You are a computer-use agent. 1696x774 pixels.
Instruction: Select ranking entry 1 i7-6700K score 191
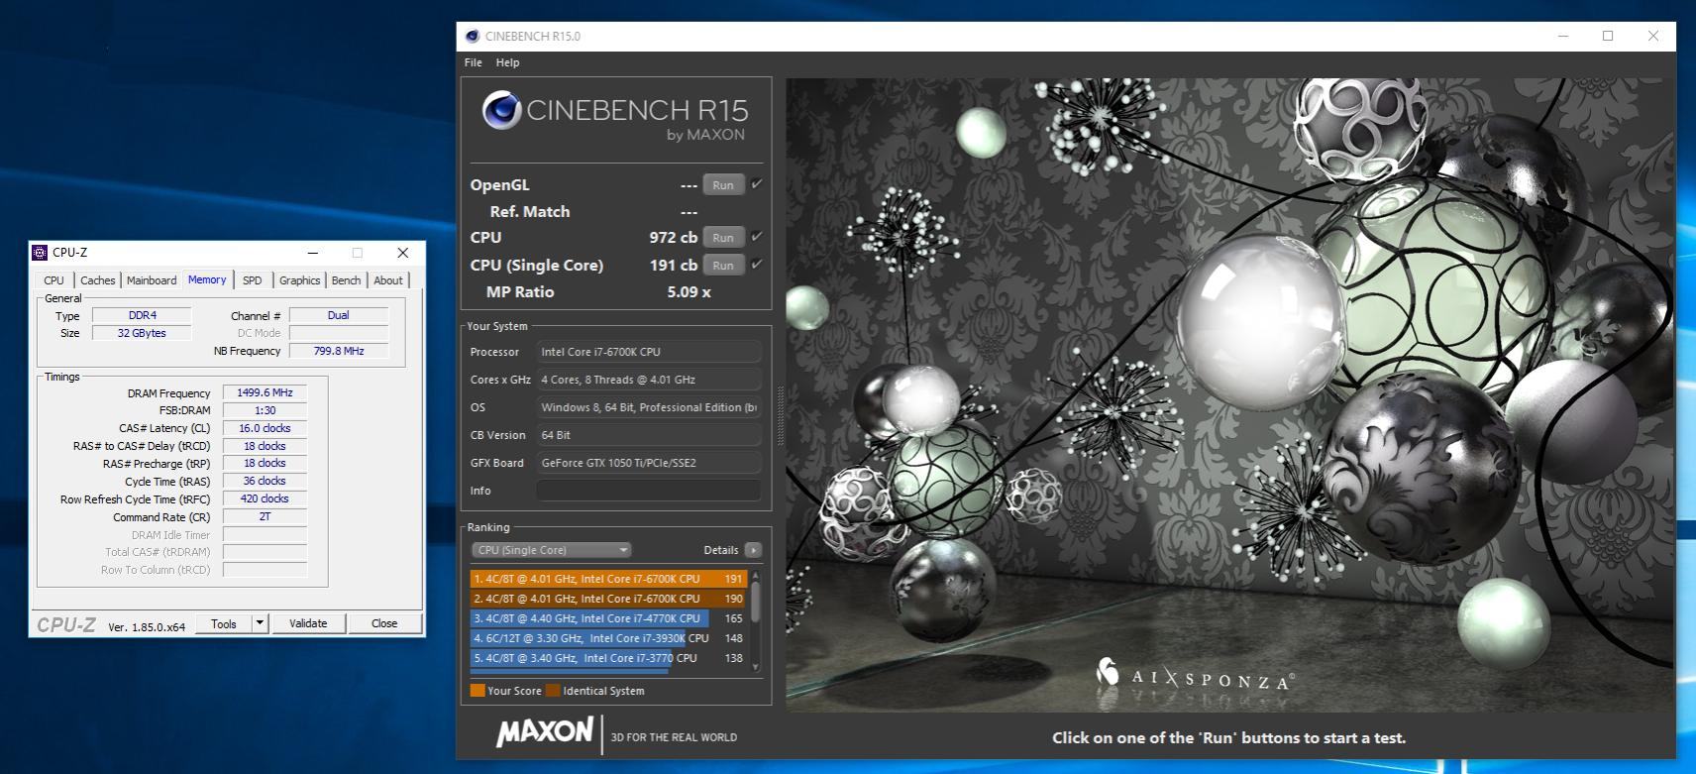click(608, 579)
